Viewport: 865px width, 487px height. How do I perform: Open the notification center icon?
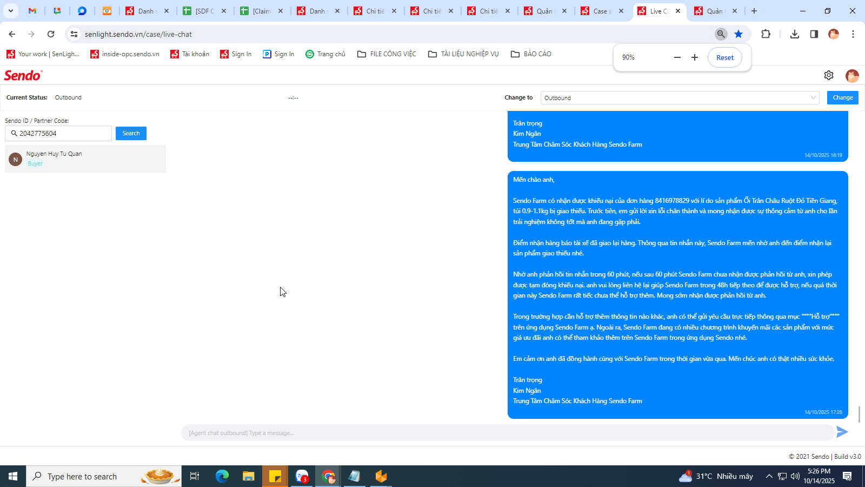(847, 476)
